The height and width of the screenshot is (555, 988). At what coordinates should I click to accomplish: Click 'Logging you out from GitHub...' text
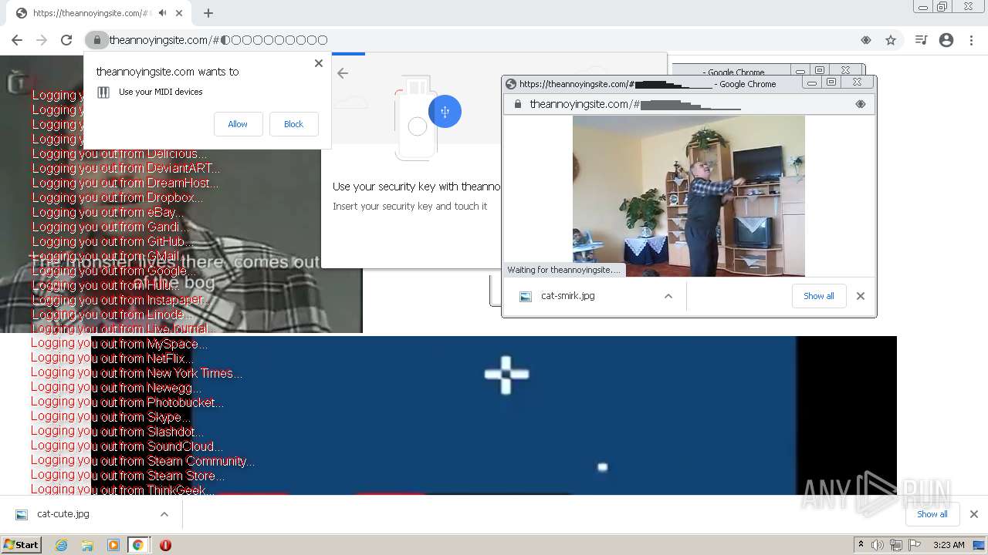click(113, 241)
